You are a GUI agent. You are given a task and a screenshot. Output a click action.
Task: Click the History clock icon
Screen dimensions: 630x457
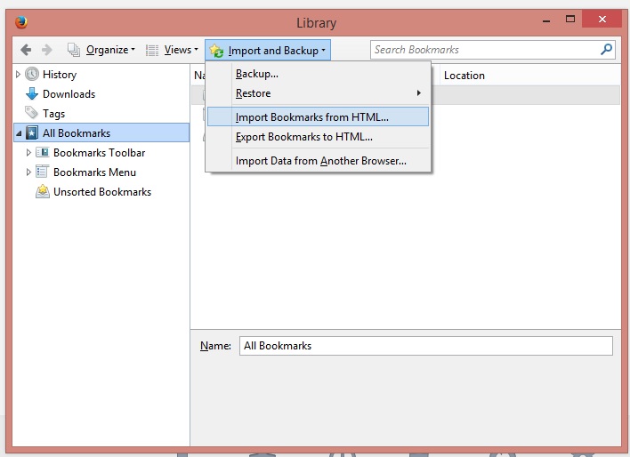[32, 74]
